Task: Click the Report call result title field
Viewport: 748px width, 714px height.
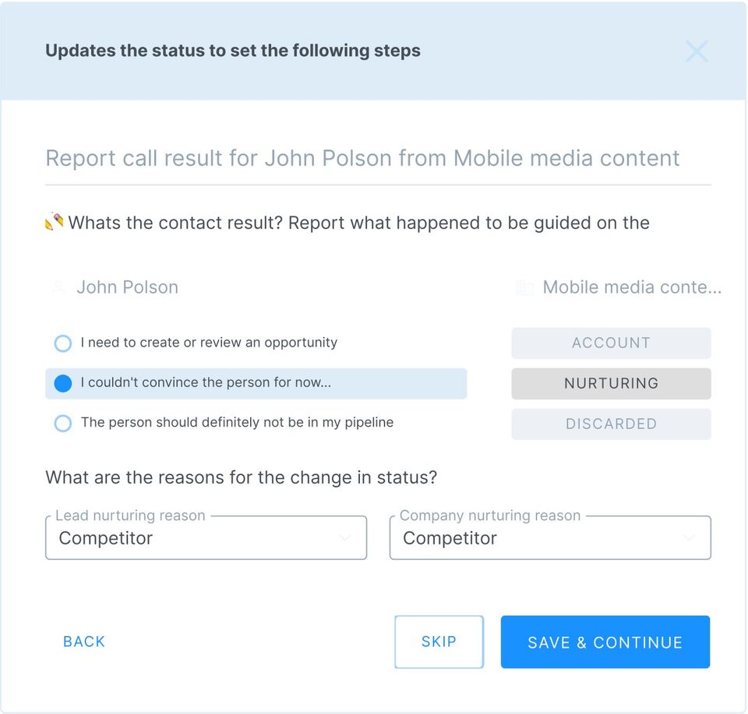Action: [x=362, y=158]
